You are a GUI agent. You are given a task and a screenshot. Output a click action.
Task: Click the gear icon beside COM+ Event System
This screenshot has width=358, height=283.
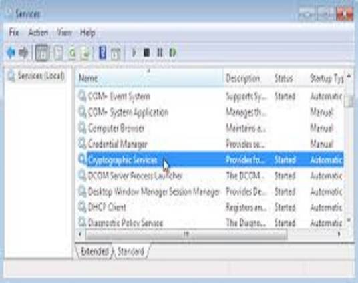point(82,96)
